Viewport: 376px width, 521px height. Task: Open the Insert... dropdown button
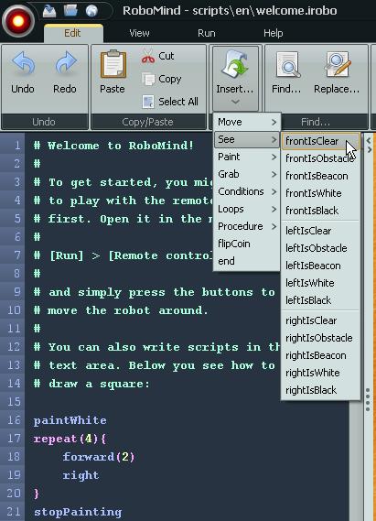click(x=235, y=79)
